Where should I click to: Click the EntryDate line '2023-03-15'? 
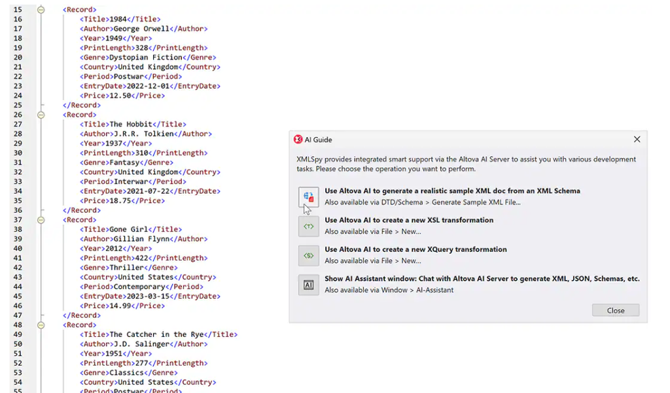coord(150,296)
